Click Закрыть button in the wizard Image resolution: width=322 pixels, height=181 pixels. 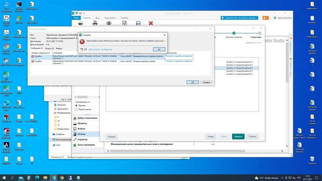238,137
